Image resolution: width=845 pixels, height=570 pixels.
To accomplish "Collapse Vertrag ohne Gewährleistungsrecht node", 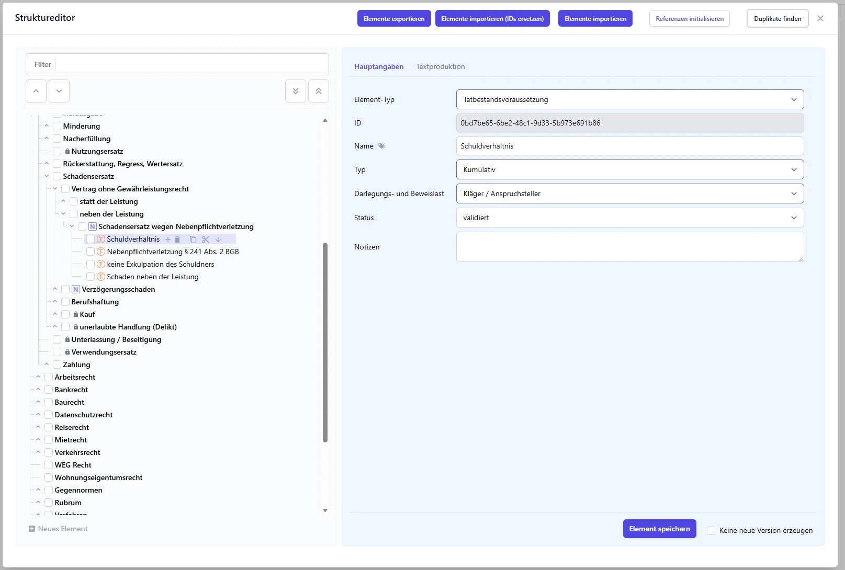I will click(x=55, y=189).
